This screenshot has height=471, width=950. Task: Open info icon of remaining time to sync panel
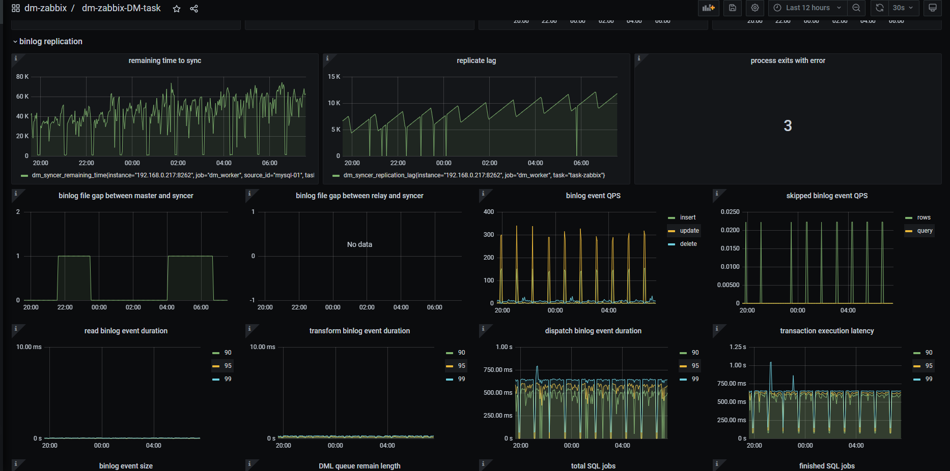(16, 58)
